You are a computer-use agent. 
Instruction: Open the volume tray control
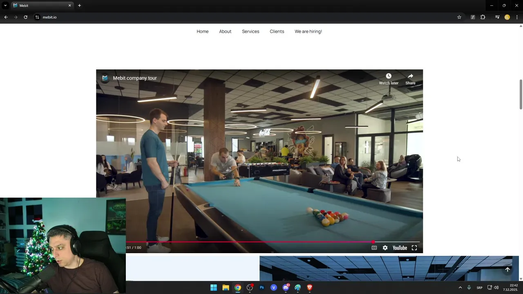pos(496,287)
